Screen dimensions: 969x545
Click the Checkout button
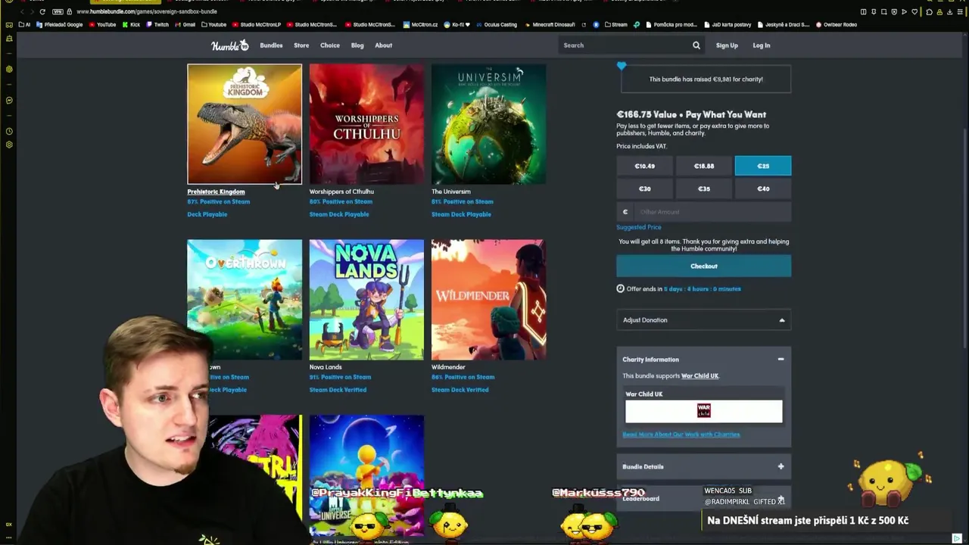pyautogui.click(x=704, y=266)
